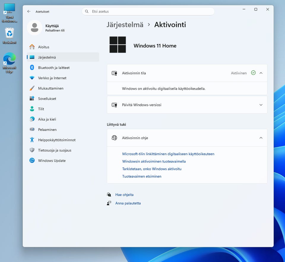Click the Bluetooth icon in sidebar
The width and height of the screenshot is (285, 262).
click(x=32, y=68)
